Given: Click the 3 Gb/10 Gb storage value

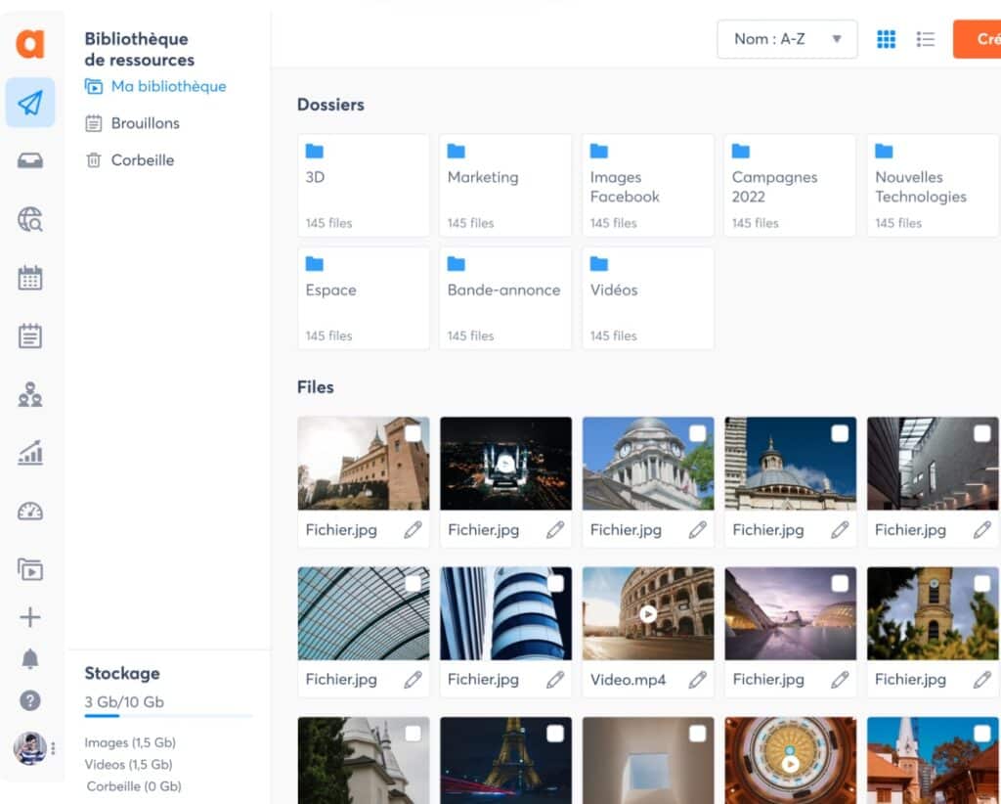Looking at the screenshot, I should coord(124,702).
